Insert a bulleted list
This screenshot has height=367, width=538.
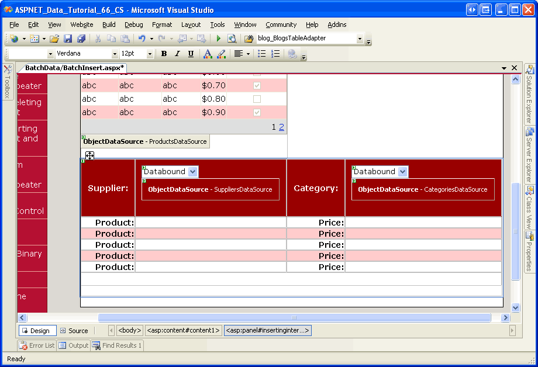[x=262, y=54]
